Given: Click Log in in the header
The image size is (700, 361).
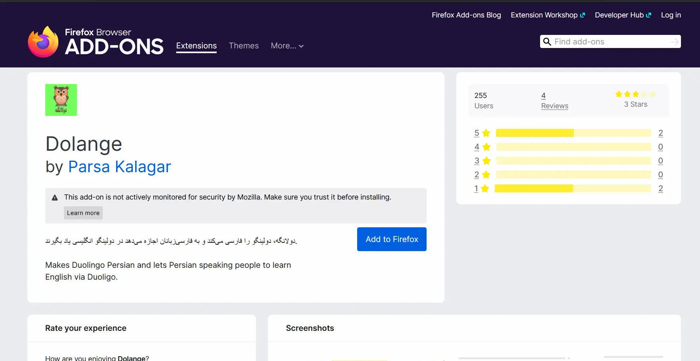Looking at the screenshot, I should tap(671, 15).
